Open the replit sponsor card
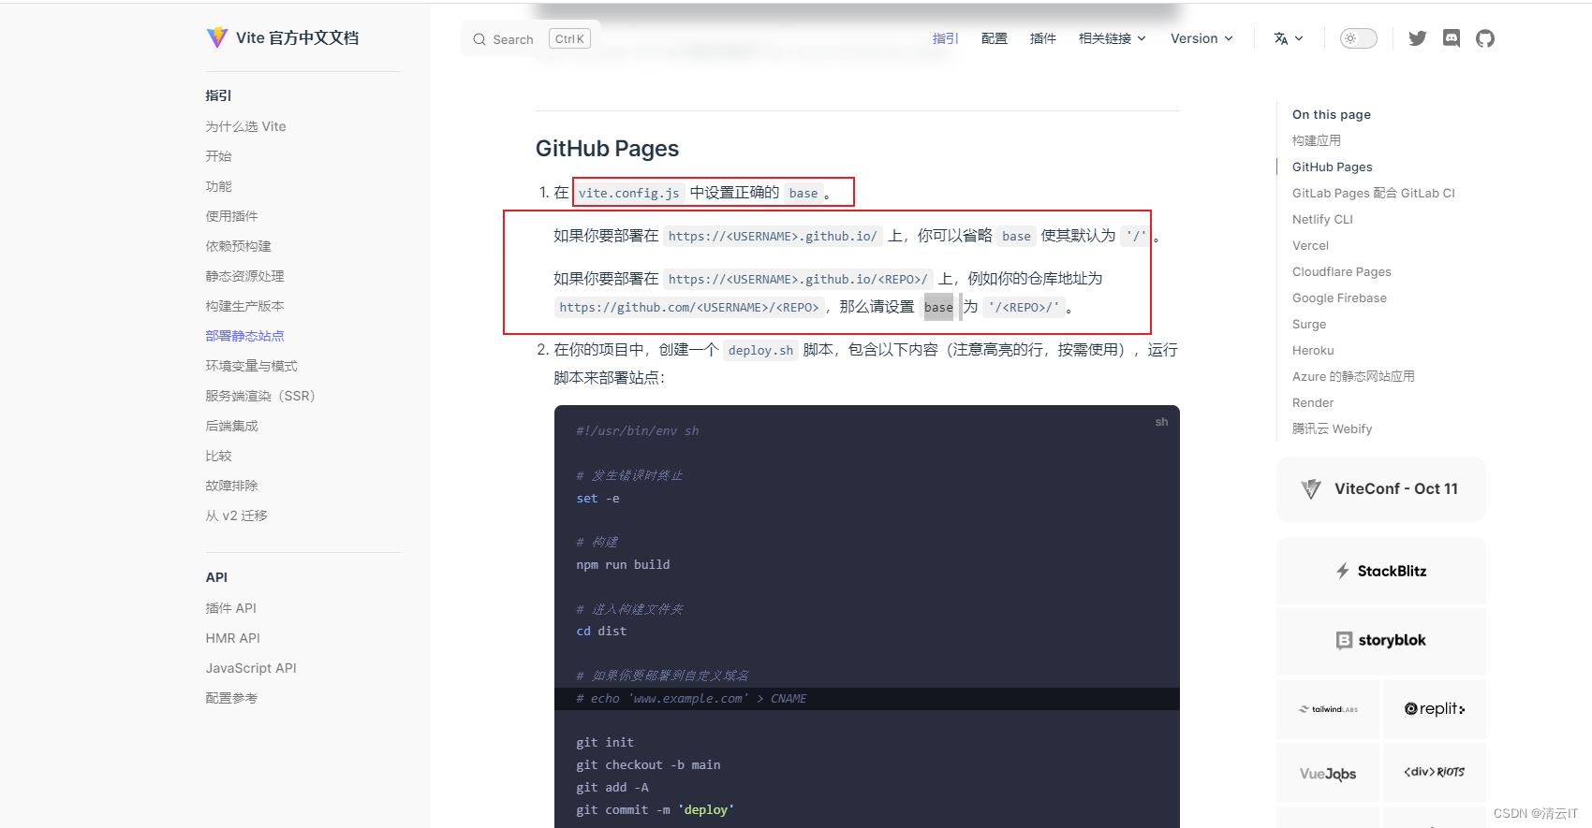 click(1435, 709)
